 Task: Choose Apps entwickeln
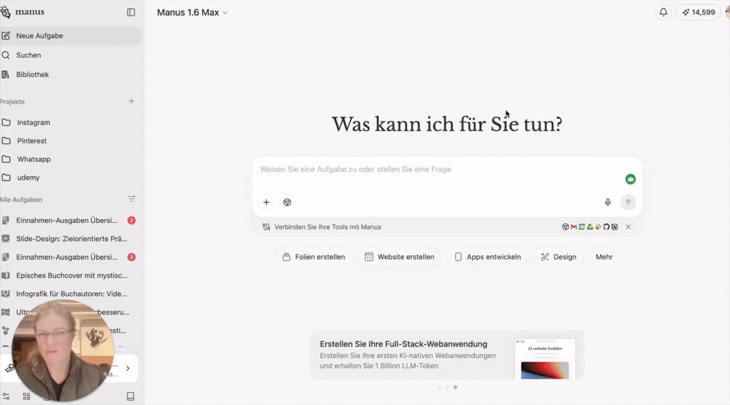click(x=488, y=257)
